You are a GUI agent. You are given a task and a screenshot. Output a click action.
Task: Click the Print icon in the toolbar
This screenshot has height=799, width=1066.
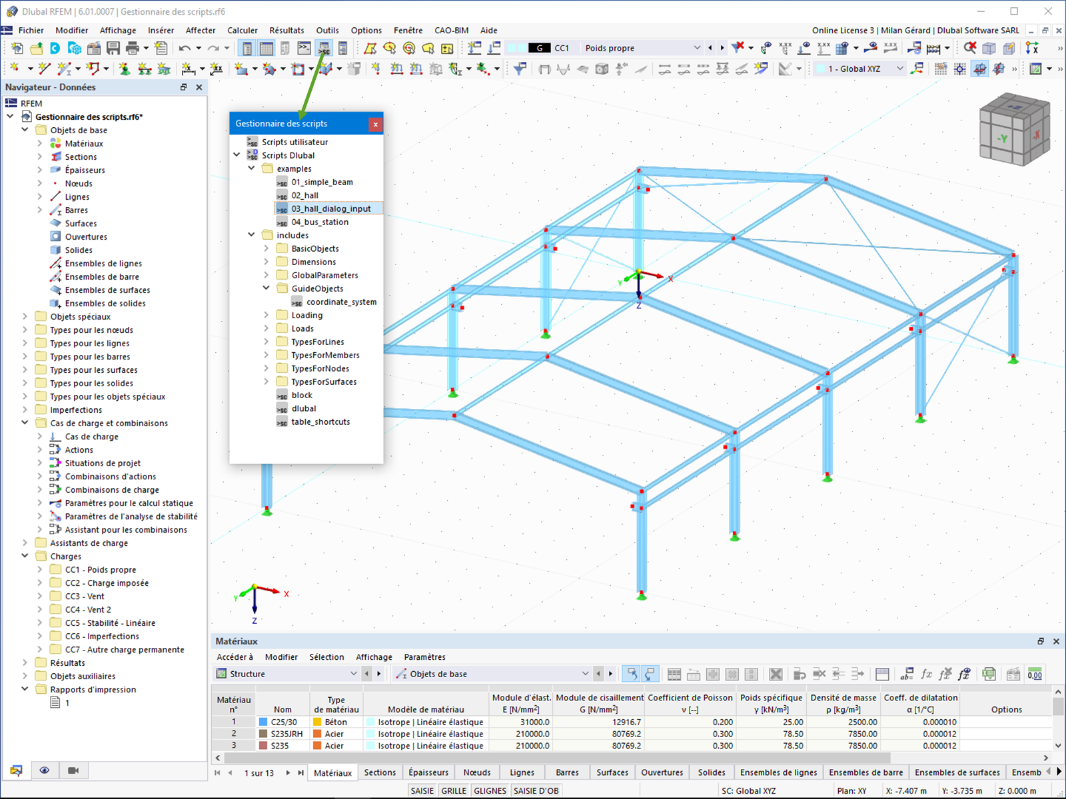[x=133, y=48]
